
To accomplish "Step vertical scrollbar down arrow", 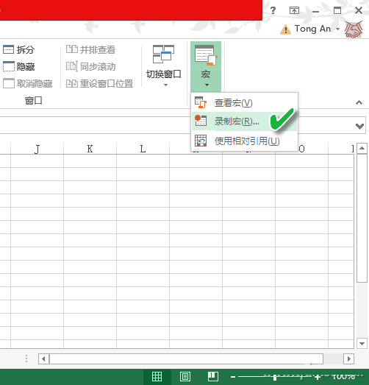I will 362,343.
